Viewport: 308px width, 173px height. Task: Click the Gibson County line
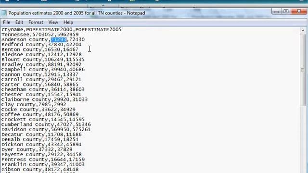tap(40, 170)
